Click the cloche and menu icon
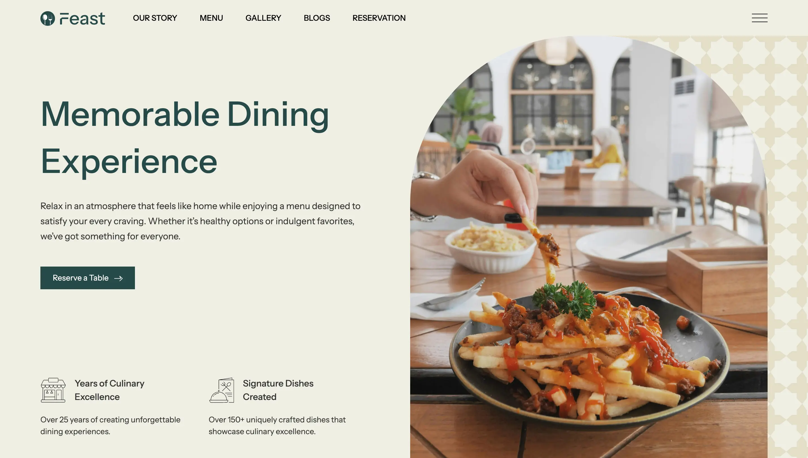Viewport: 808px width, 458px height. [222, 390]
